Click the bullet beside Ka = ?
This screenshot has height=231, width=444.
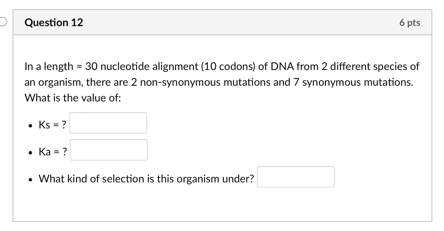tap(31, 152)
